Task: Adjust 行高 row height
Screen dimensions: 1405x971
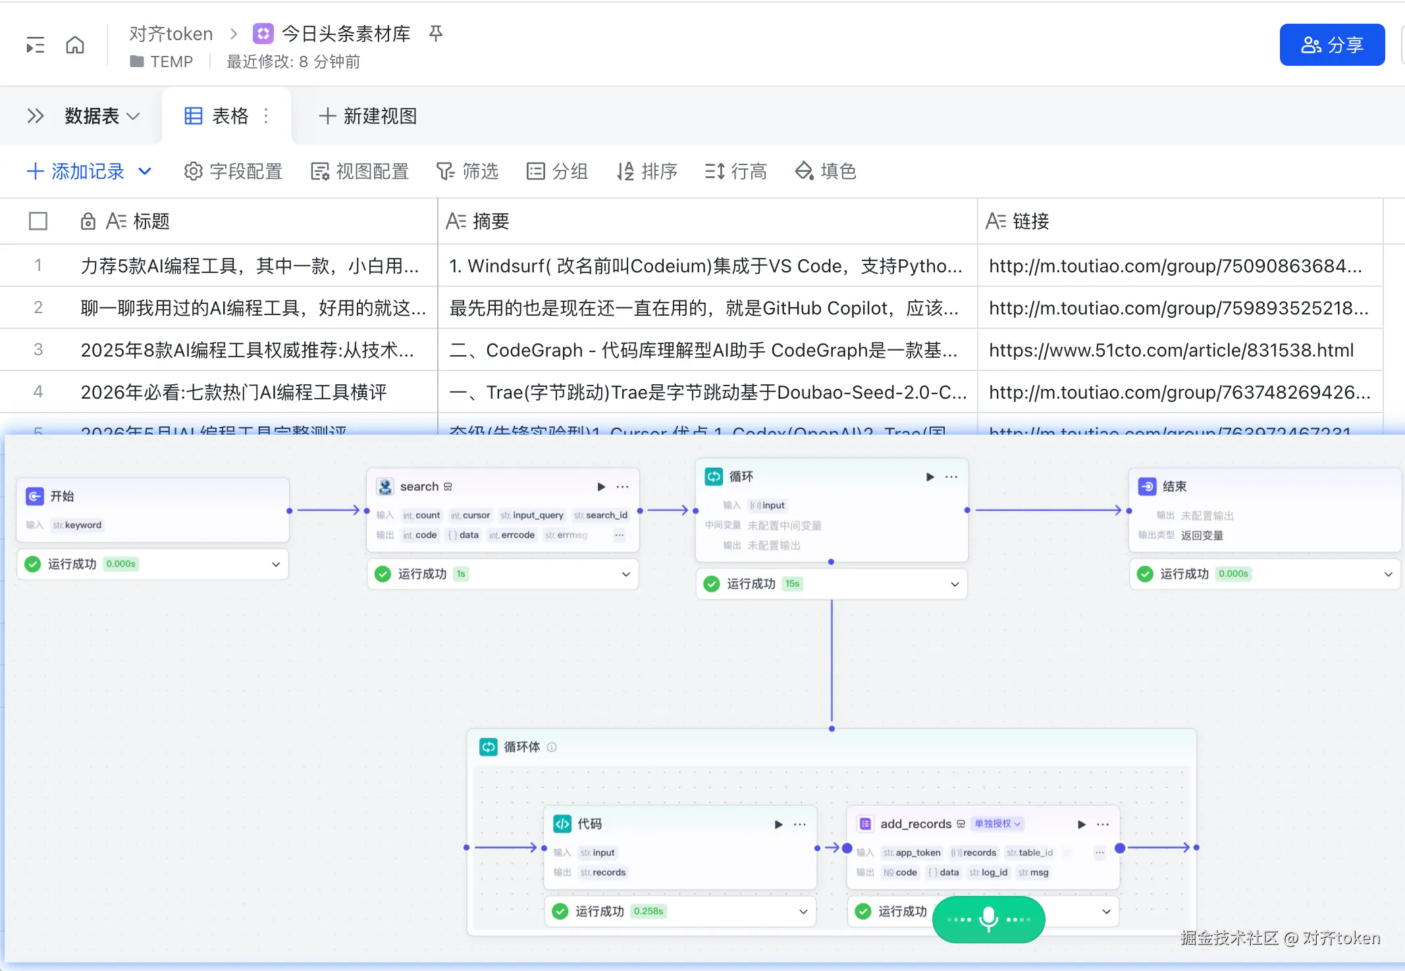Action: click(x=735, y=172)
